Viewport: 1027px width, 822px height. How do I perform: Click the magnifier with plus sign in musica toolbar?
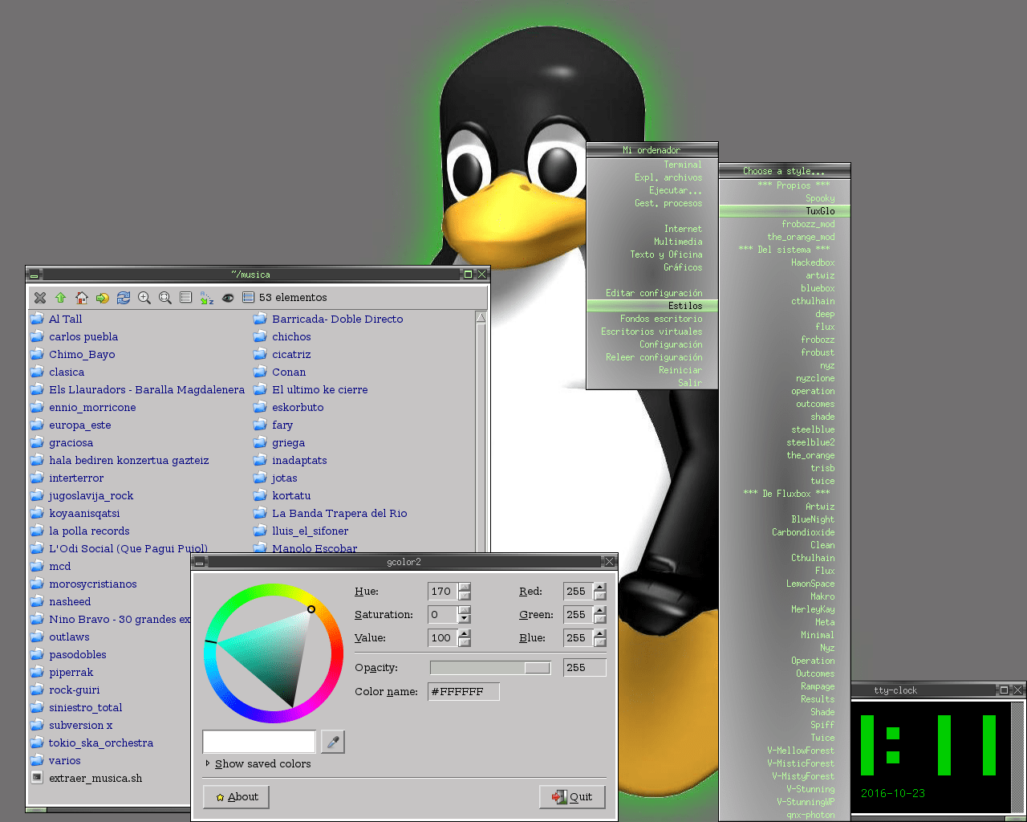click(144, 298)
